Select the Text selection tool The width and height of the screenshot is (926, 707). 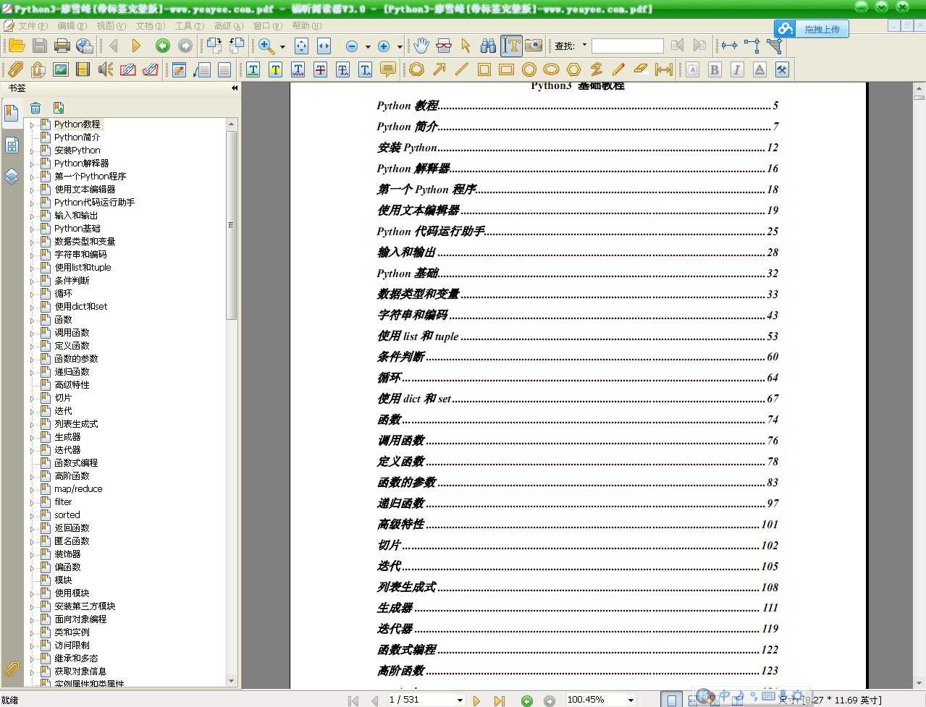click(512, 46)
